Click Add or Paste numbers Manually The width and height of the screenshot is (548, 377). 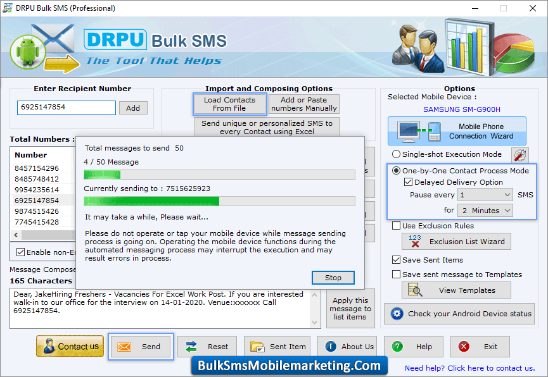point(303,104)
